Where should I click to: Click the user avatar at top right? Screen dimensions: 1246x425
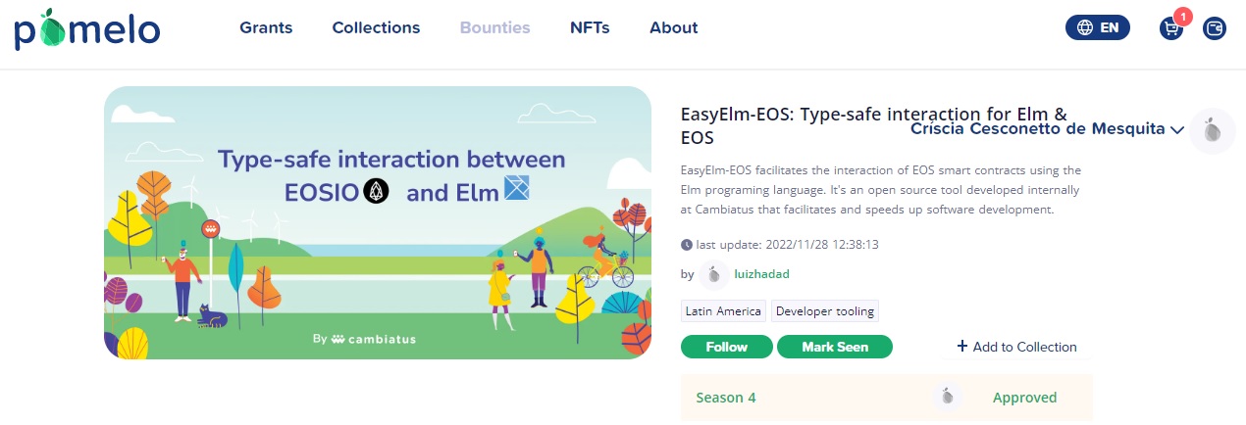point(1212,131)
